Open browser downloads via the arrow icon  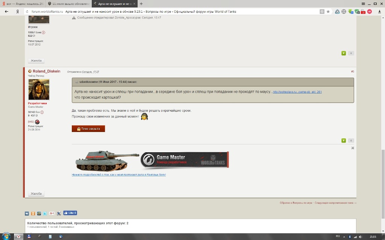click(380, 12)
